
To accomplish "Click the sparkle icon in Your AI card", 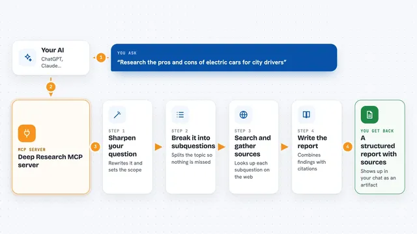I will pyautogui.click(x=28, y=57).
